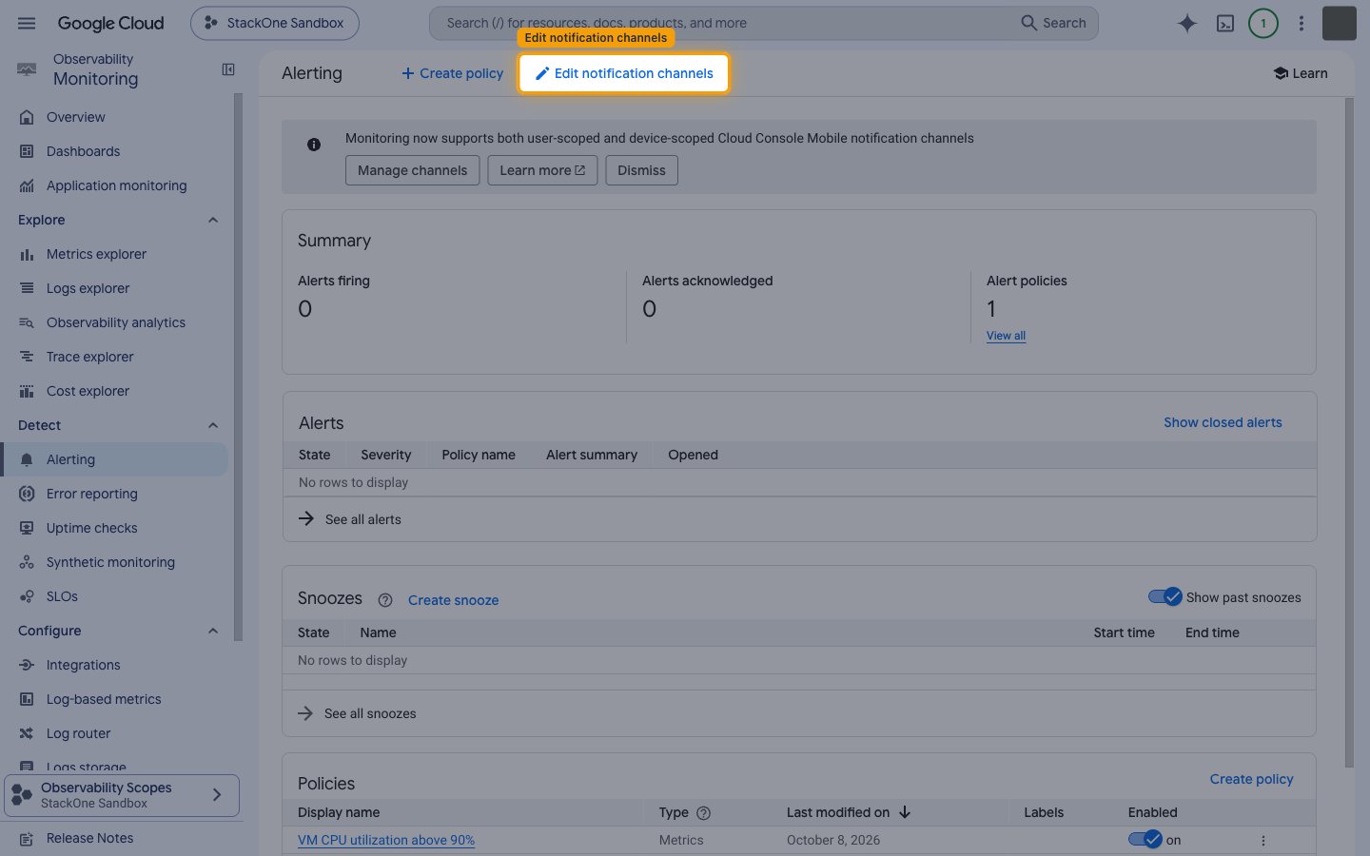Click the Learn graduation cap icon
This screenshot has height=856, width=1370.
coord(1281,73)
